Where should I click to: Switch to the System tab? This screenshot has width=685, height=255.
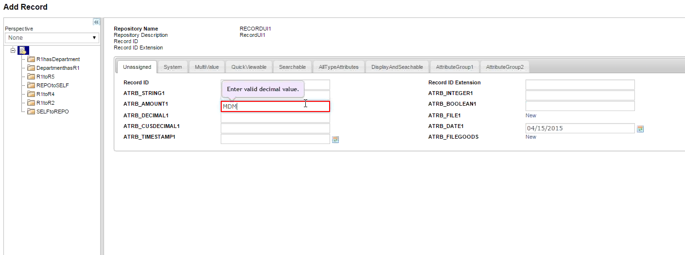(x=173, y=67)
